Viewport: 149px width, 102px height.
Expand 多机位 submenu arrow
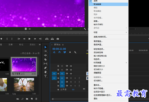126,28
